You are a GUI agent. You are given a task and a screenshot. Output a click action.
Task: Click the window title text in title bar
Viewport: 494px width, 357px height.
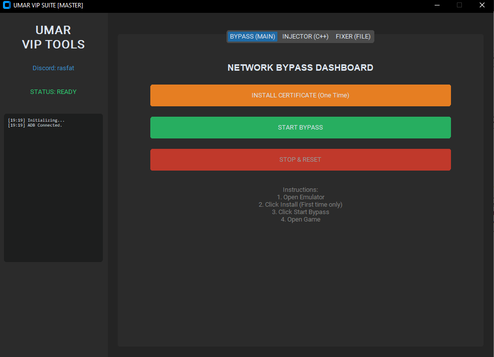point(48,5)
